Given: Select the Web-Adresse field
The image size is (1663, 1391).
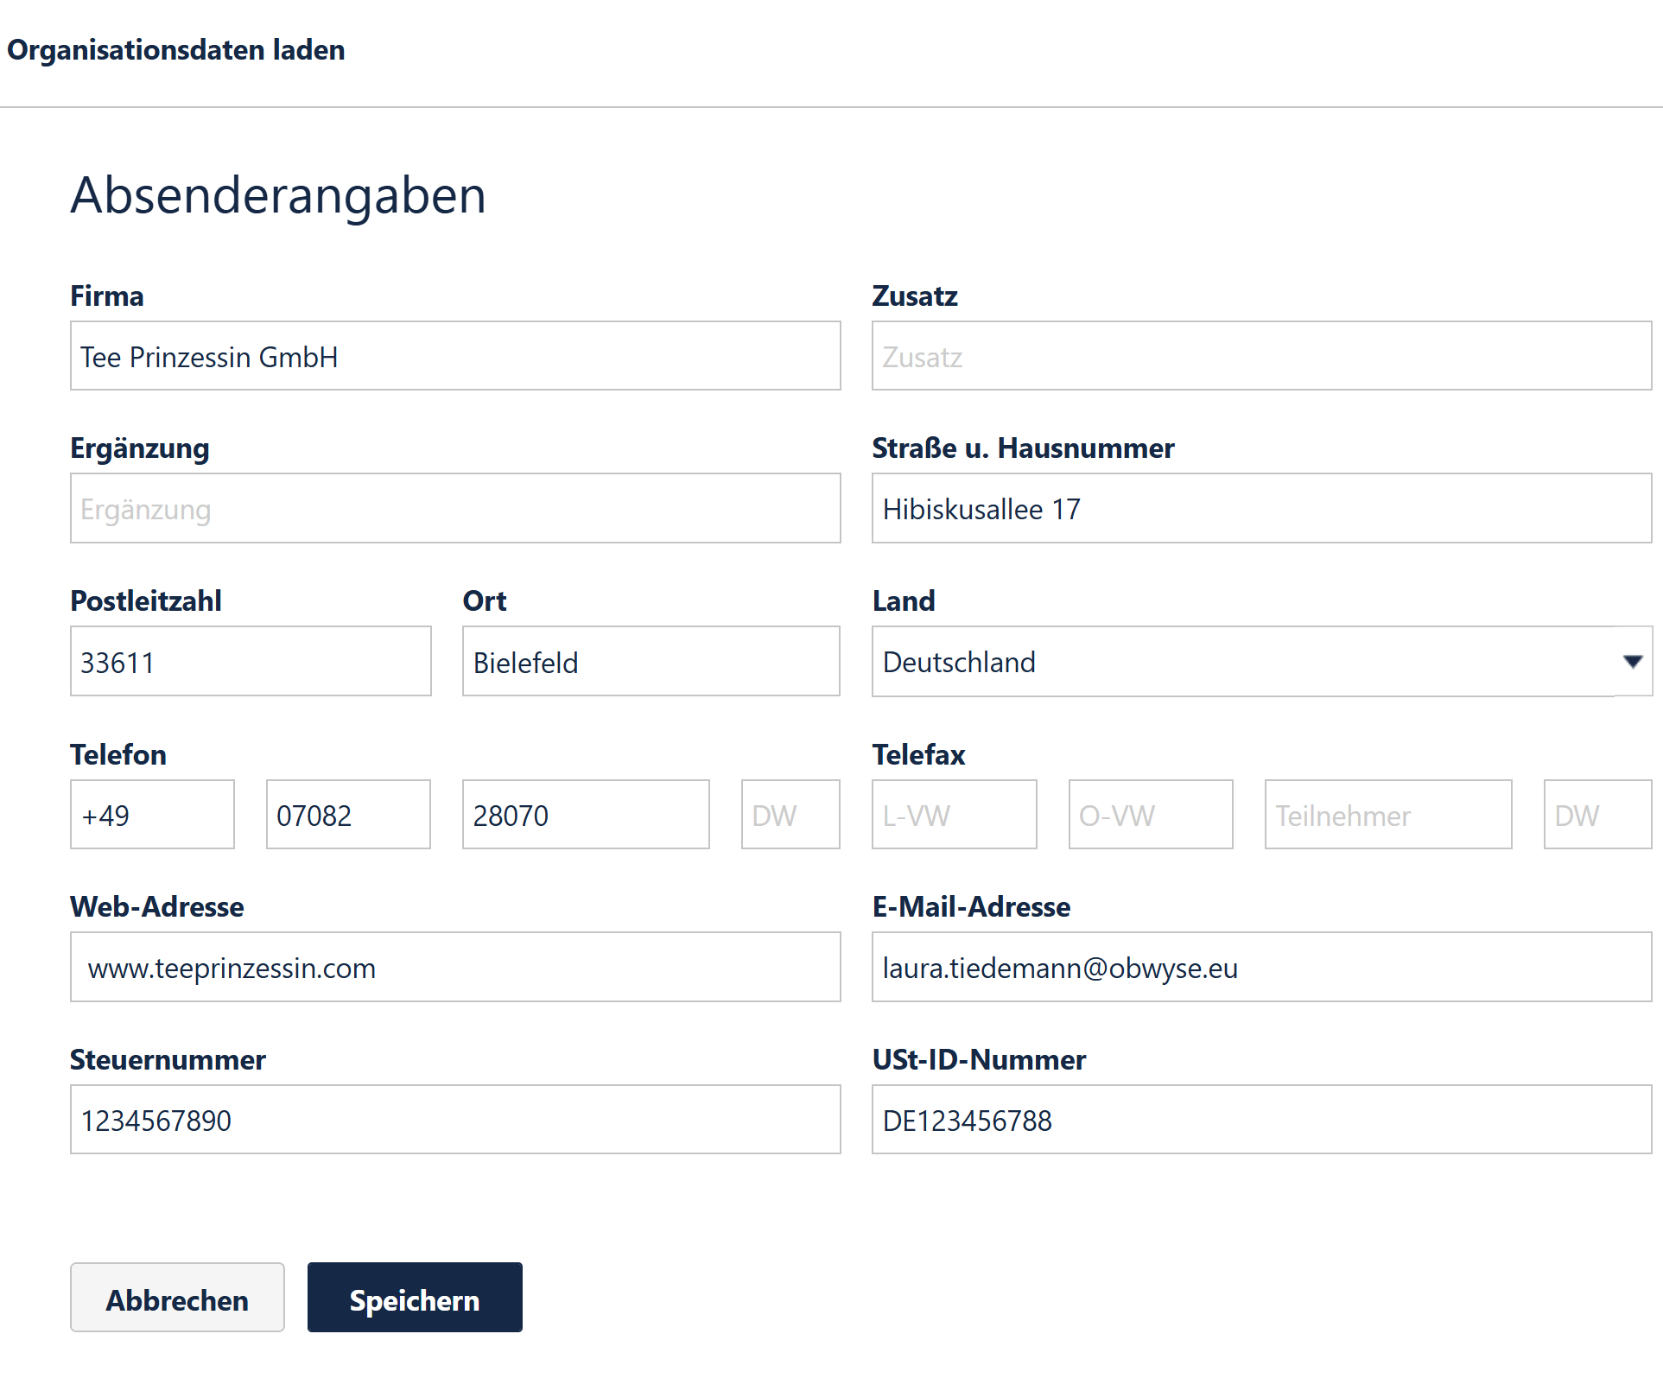Looking at the screenshot, I should click(x=455, y=967).
